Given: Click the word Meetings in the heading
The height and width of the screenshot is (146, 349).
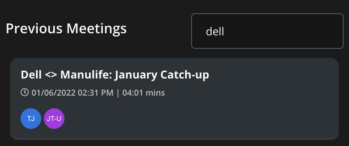Looking at the screenshot, I should click(96, 29).
